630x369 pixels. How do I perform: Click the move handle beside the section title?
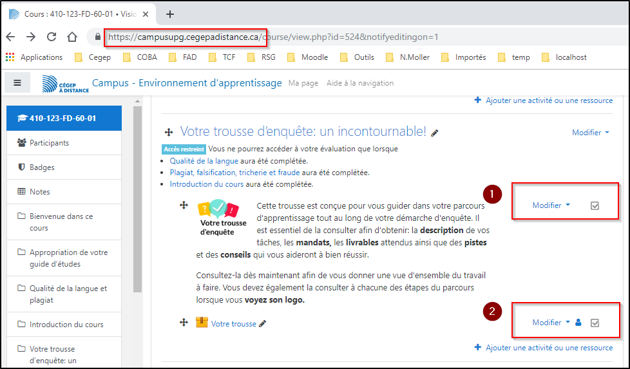tap(169, 132)
